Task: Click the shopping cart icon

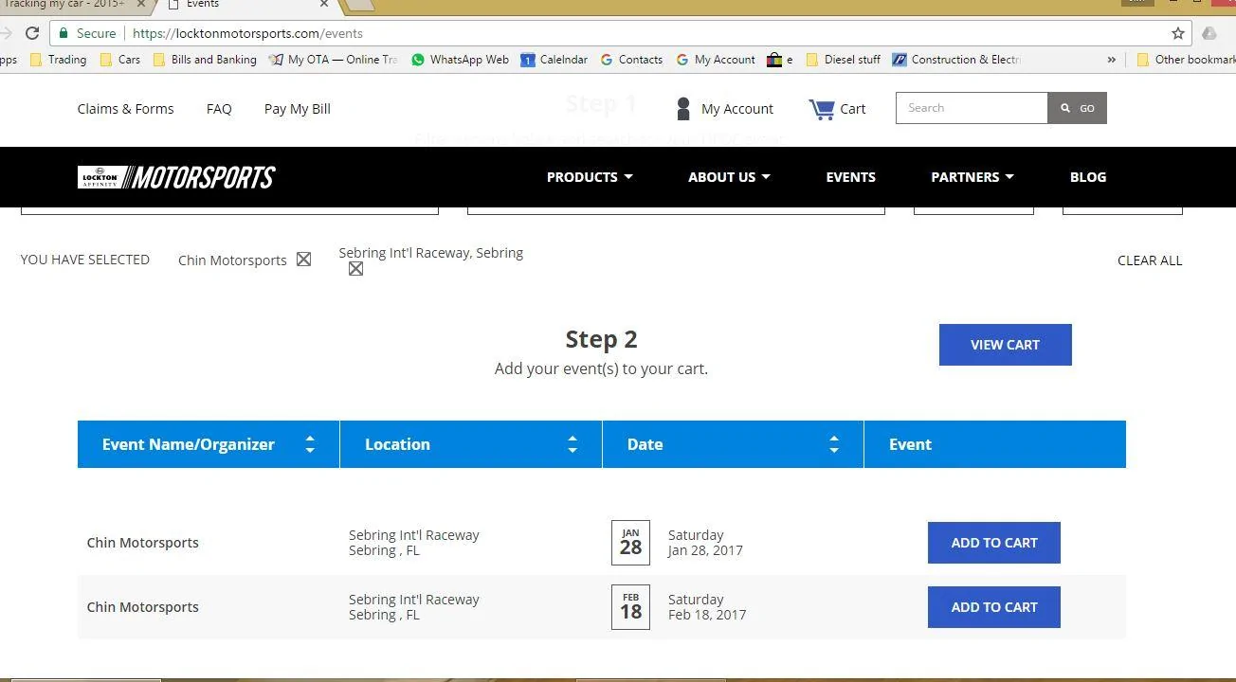Action: (x=822, y=109)
